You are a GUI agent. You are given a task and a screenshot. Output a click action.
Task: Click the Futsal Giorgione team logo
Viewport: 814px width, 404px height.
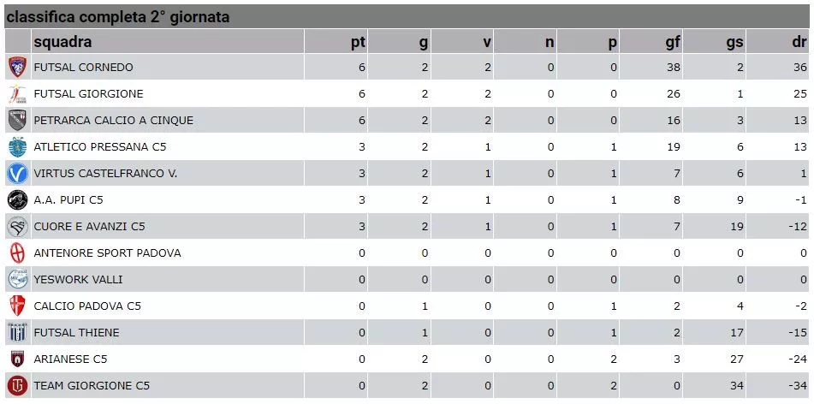click(x=17, y=94)
